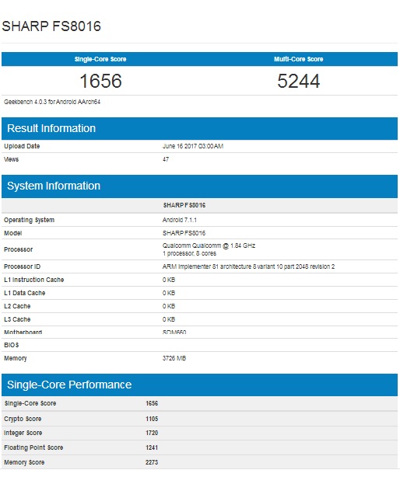Click the Processor ID label
This screenshot has height=477, width=400.
[x=23, y=266]
